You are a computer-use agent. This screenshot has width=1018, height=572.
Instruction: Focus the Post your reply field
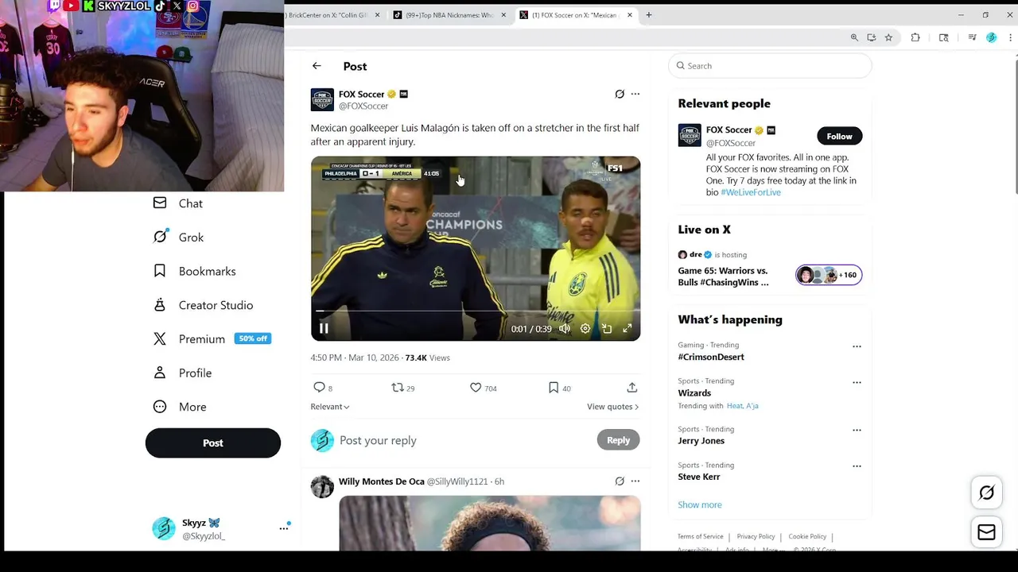(x=465, y=440)
